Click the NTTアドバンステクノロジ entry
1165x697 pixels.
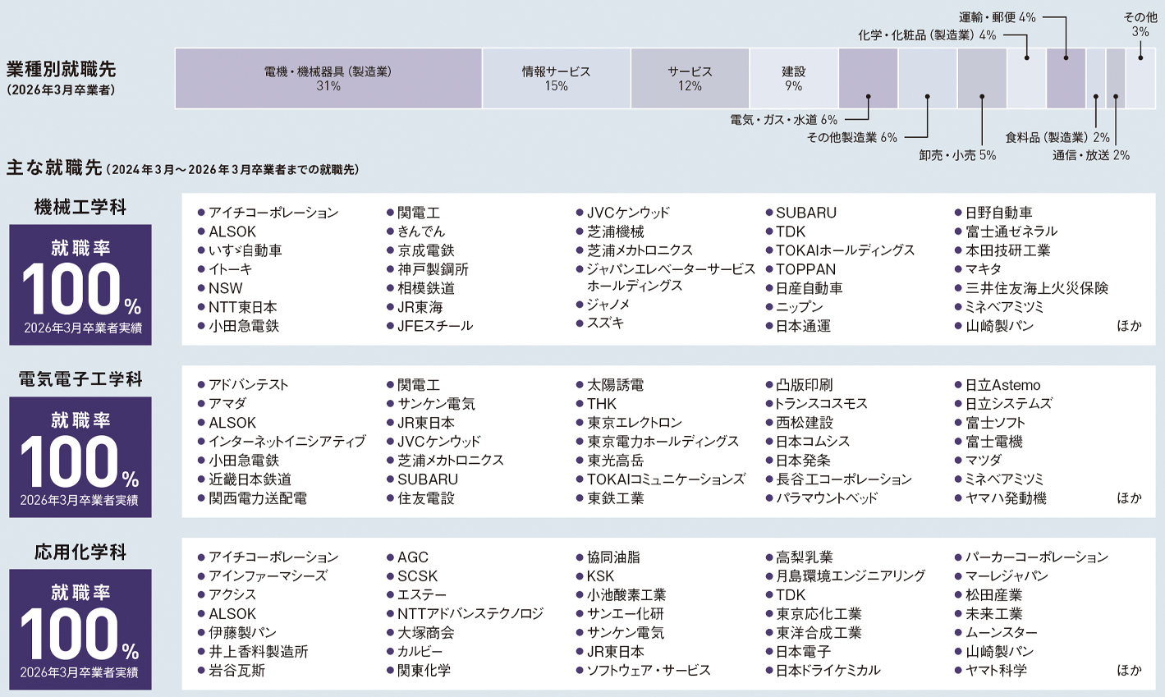(x=470, y=614)
